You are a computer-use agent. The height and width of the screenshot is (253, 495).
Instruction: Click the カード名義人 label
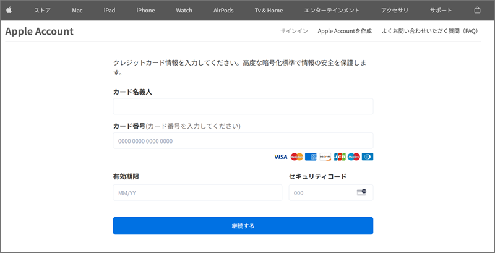pyautogui.click(x=132, y=92)
